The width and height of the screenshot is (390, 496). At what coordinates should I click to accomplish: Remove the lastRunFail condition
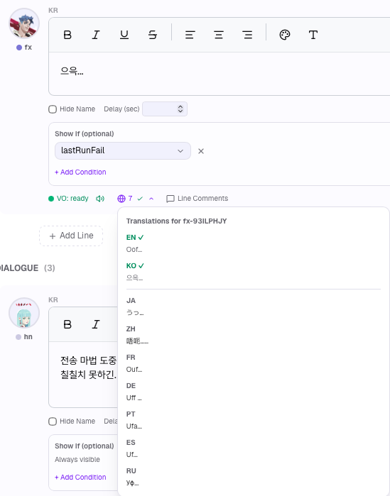coord(201,151)
